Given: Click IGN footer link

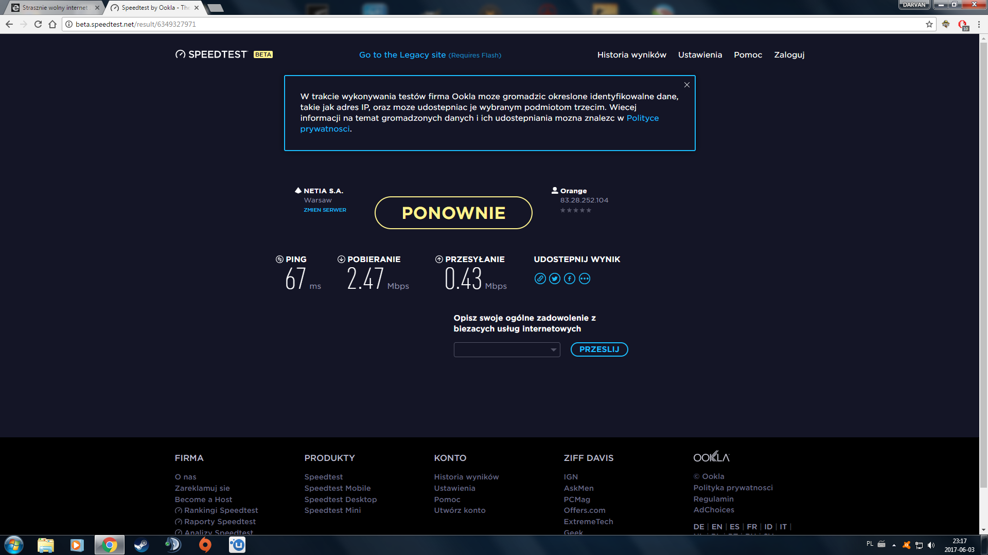Looking at the screenshot, I should (571, 477).
